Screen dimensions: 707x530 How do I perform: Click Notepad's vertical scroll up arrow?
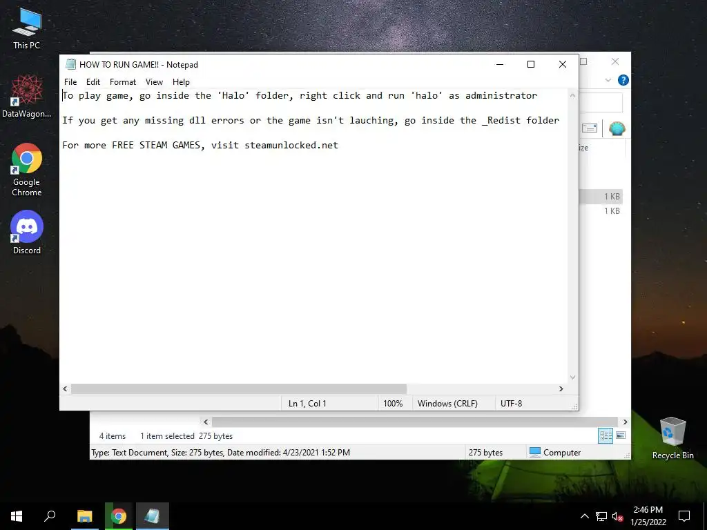(x=572, y=95)
